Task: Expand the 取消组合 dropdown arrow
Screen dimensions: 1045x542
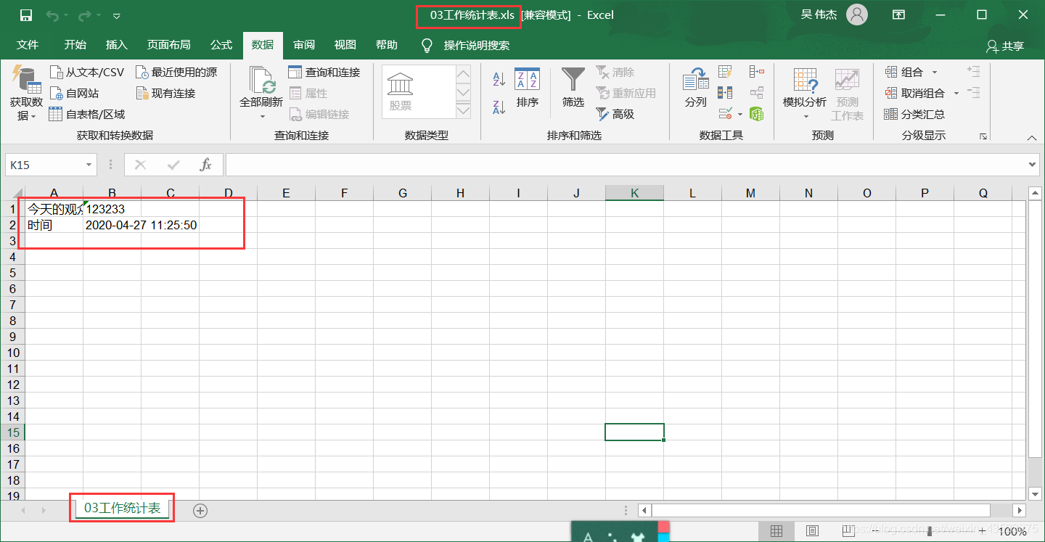Action: click(956, 93)
